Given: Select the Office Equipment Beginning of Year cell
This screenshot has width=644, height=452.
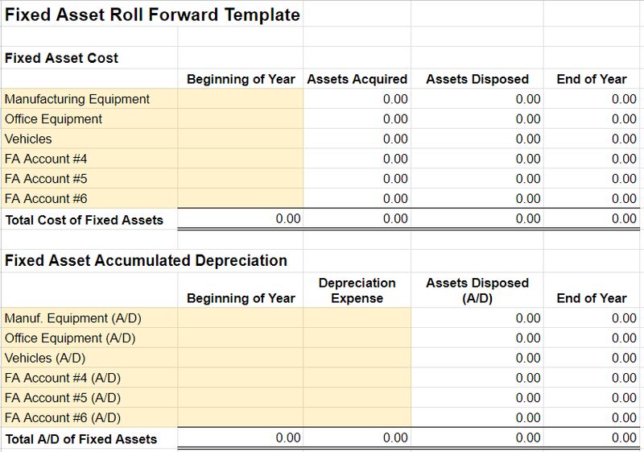Looking at the screenshot, I should (241, 118).
